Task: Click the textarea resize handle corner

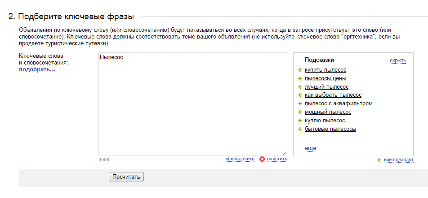Action: coord(285,153)
